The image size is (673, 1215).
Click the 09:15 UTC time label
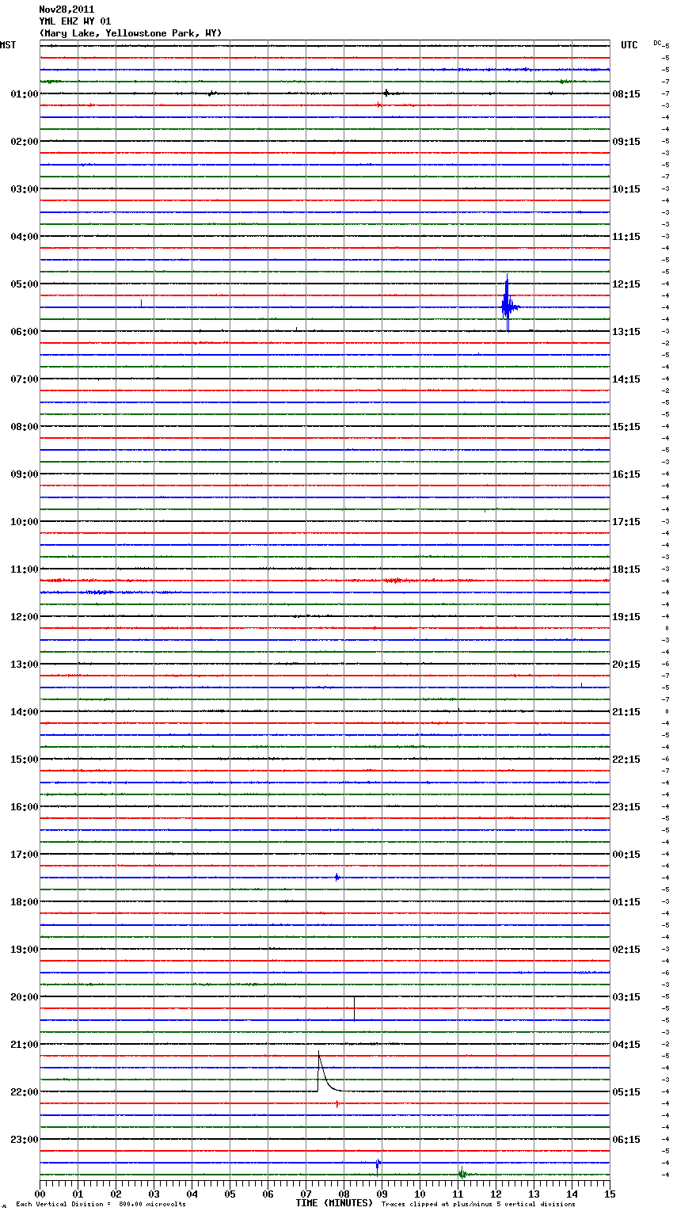[x=626, y=142]
